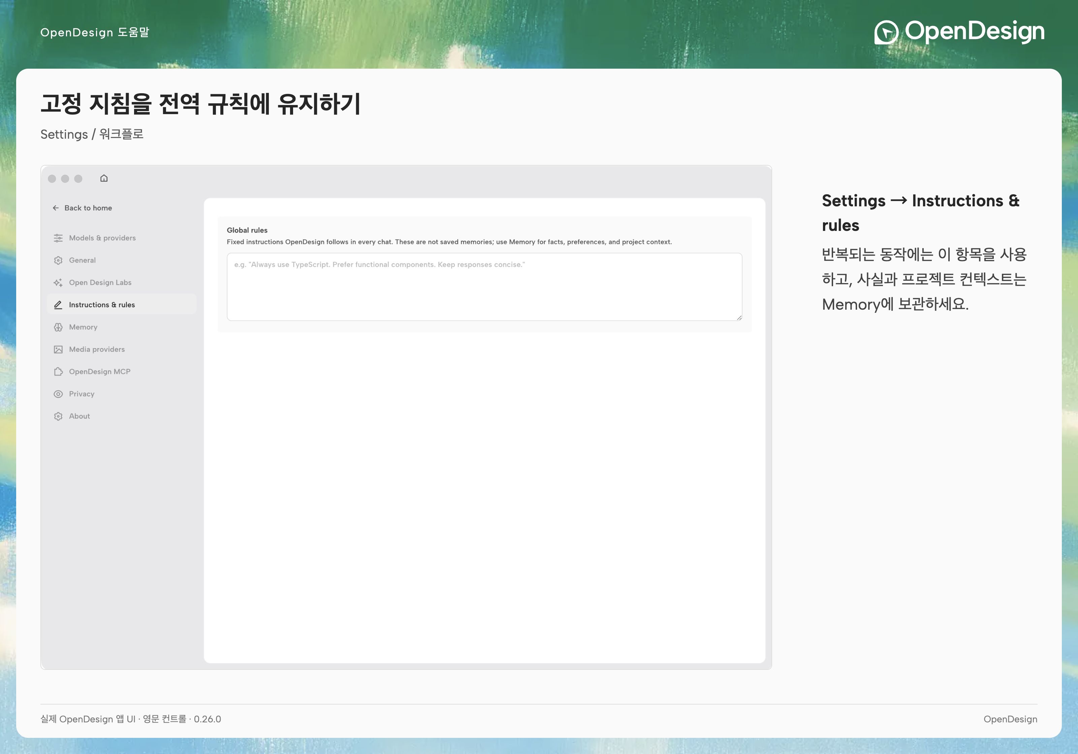Click the General gear icon

click(58, 261)
